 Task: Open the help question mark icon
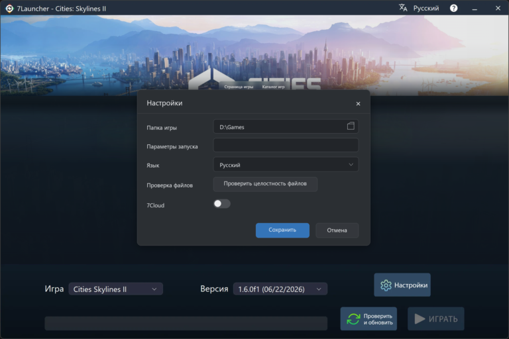click(x=453, y=8)
